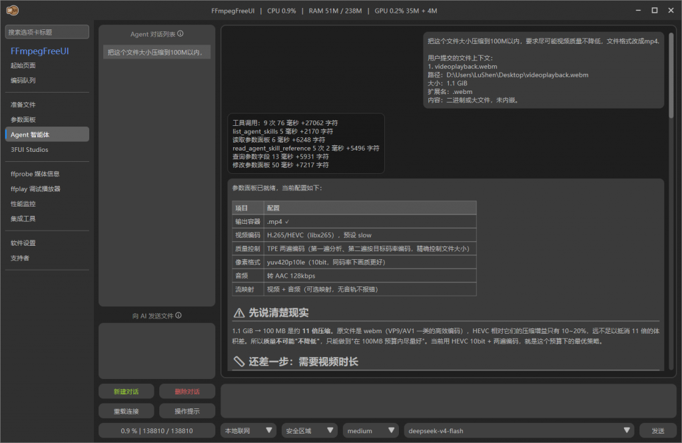Click the 工具调用 summary line

click(x=285, y=123)
